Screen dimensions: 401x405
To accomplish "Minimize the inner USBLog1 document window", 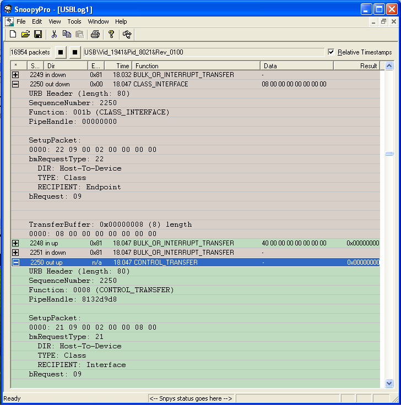I will pyautogui.click(x=373, y=22).
